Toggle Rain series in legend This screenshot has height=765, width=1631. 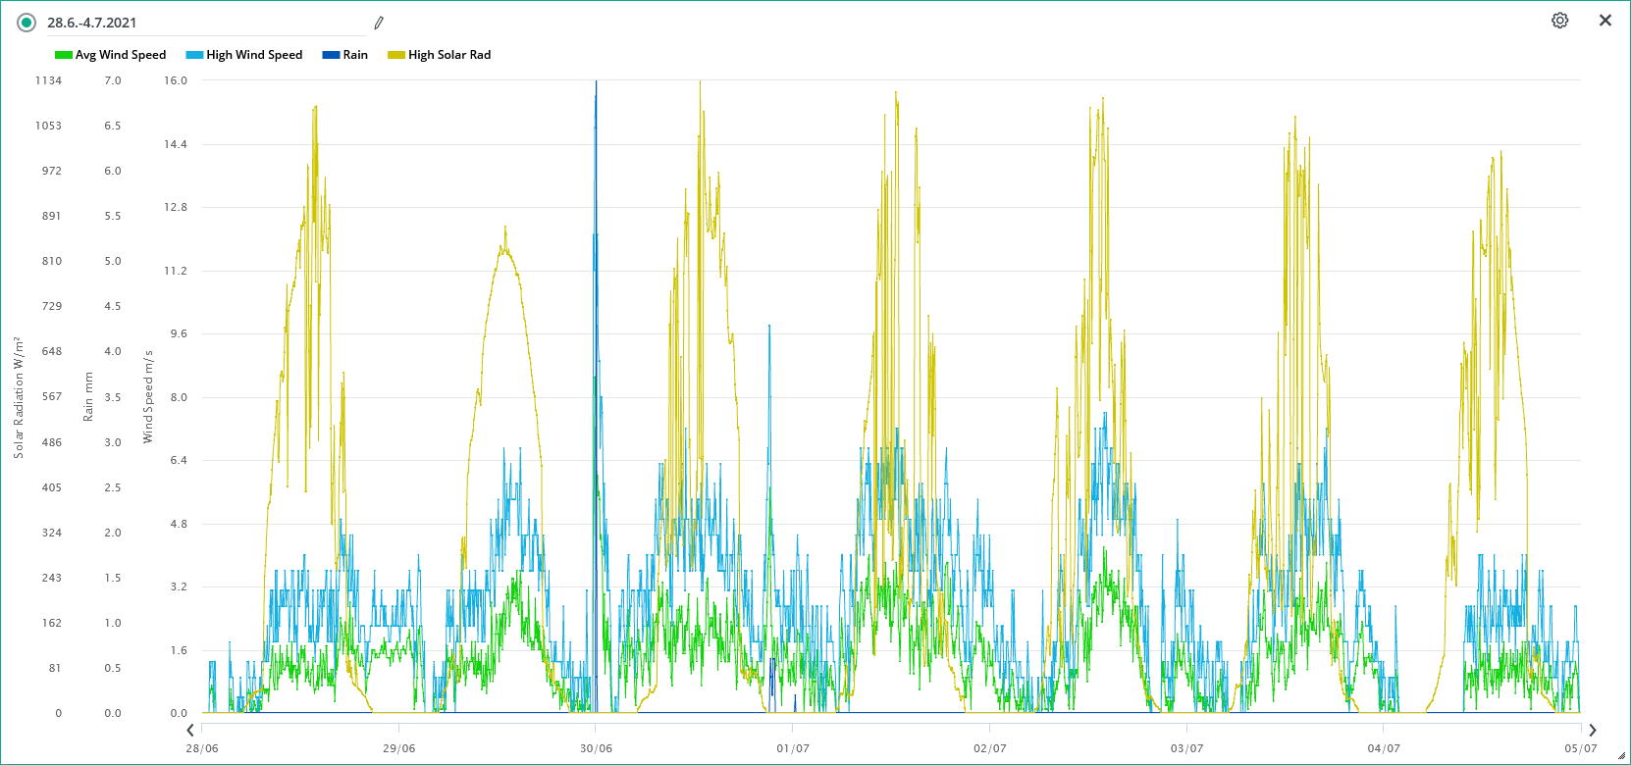click(355, 55)
